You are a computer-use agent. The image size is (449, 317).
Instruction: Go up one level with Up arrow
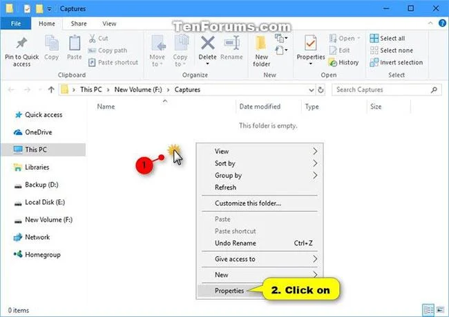pyautogui.click(x=51, y=90)
